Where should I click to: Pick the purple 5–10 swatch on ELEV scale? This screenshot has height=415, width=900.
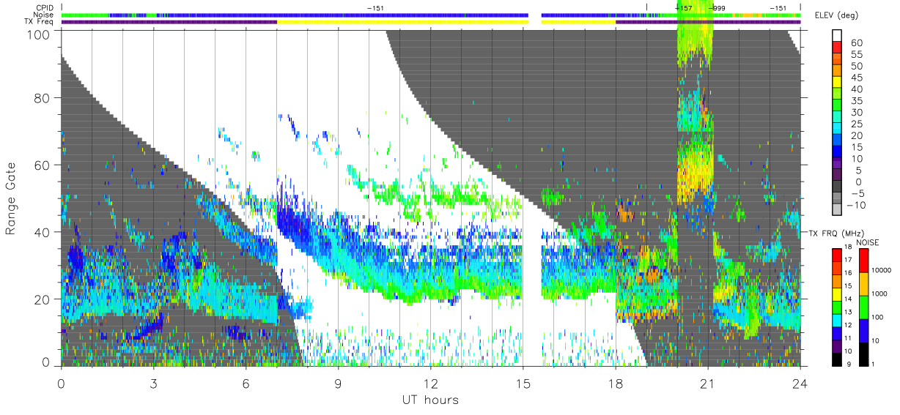(x=838, y=164)
